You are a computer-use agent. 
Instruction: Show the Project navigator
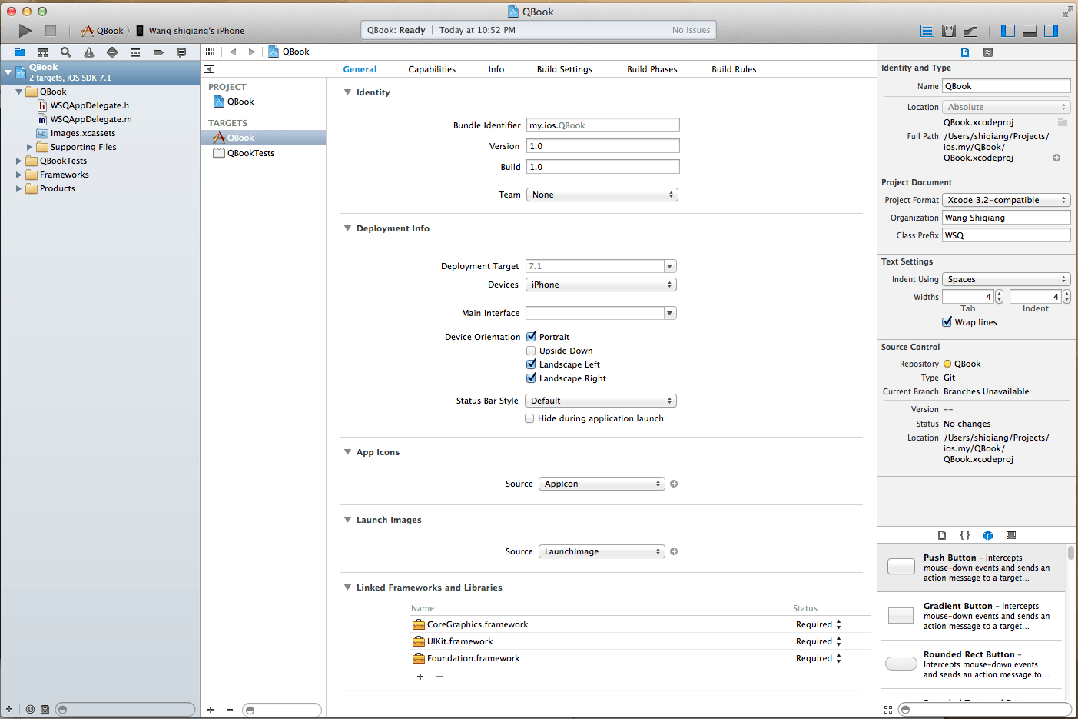(x=20, y=52)
